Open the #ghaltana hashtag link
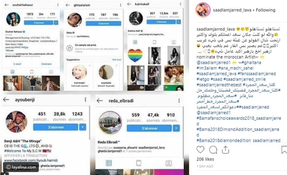This screenshot has height=175, width=287. pyautogui.click(x=251, y=62)
